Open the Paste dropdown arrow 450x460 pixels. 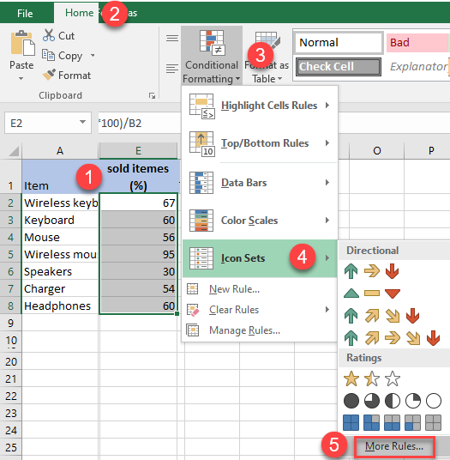(x=21, y=78)
